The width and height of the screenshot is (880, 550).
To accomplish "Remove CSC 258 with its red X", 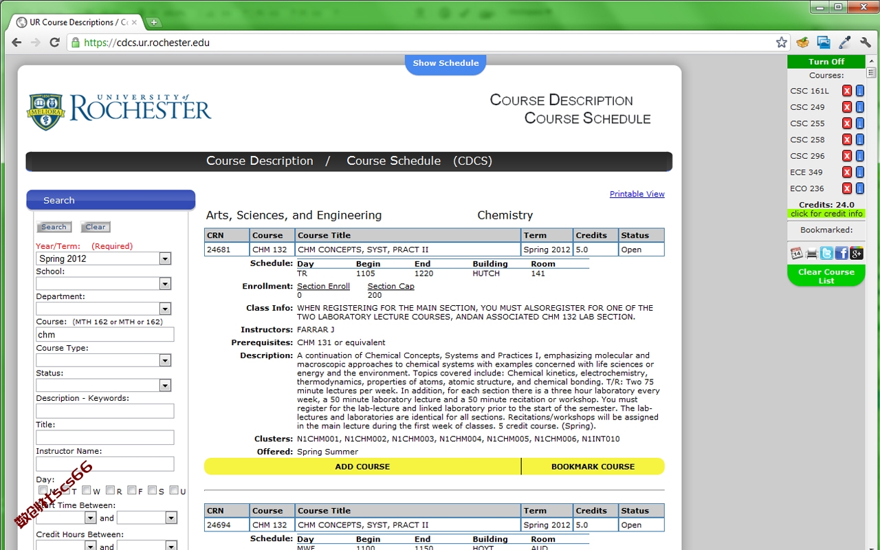I will [x=847, y=140].
